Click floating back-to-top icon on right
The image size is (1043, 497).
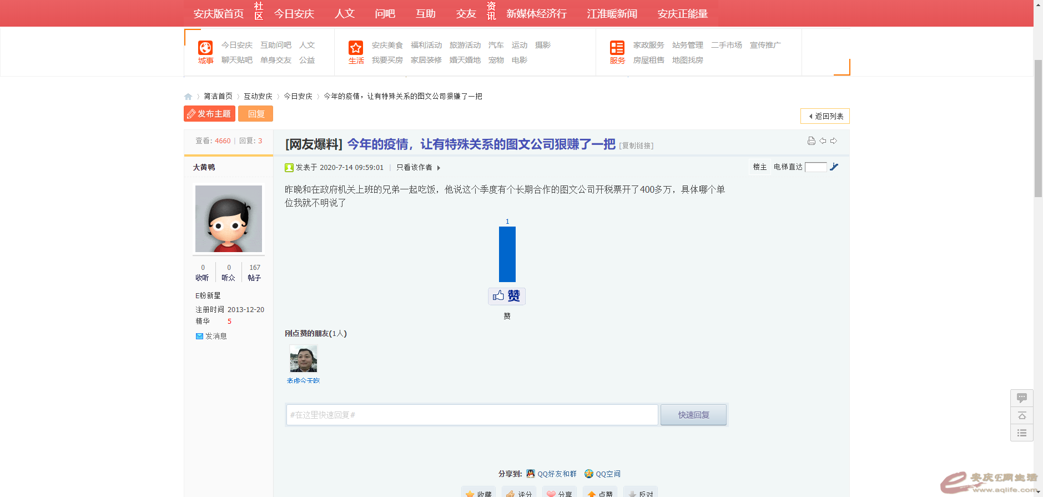point(1021,415)
